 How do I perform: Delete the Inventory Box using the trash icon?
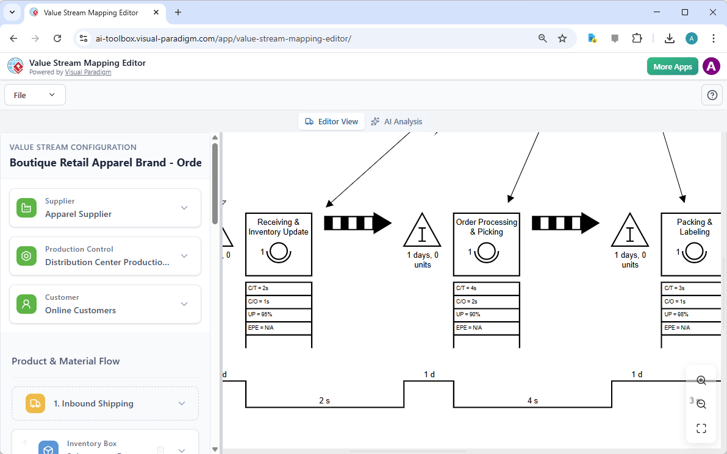click(160, 449)
